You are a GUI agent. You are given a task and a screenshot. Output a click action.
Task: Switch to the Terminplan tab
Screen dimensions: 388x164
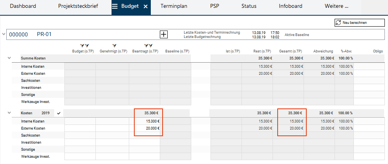(174, 6)
